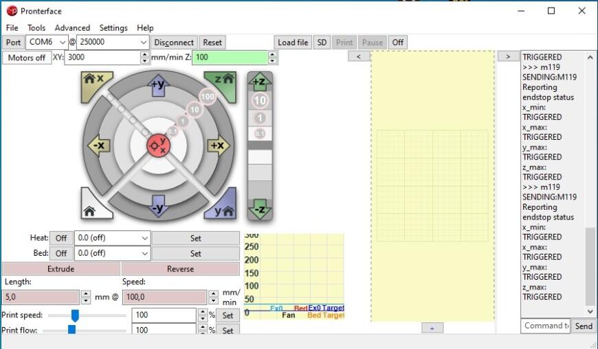Open the COM6 port dropdown
598x349 pixels.
pos(62,43)
